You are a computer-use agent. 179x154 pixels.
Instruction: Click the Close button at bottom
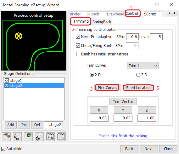[168, 149]
